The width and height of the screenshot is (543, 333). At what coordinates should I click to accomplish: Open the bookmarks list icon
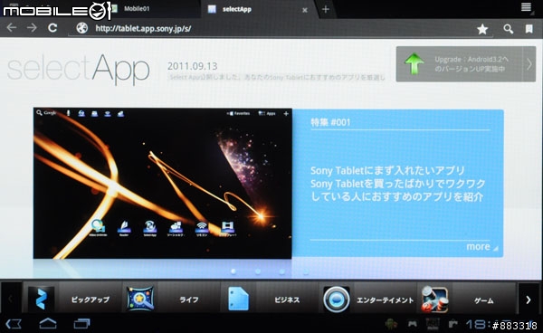pyautogui.click(x=529, y=29)
